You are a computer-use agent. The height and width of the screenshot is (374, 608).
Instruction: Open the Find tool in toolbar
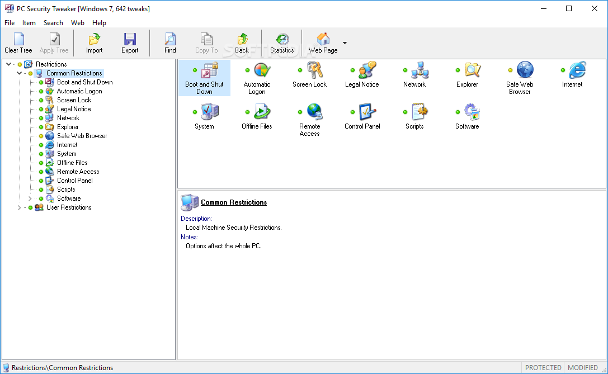pyautogui.click(x=170, y=42)
